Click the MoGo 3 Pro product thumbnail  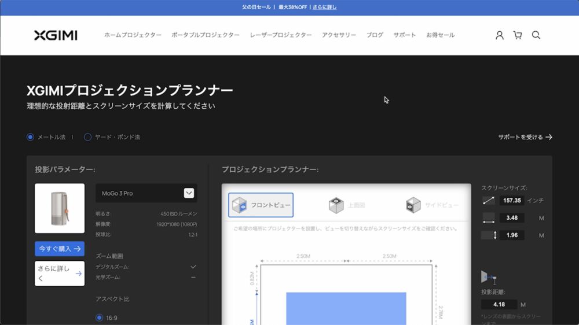(60, 208)
